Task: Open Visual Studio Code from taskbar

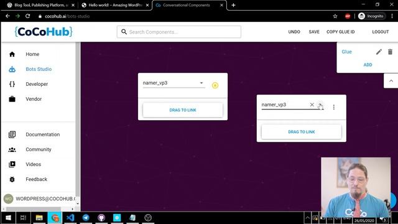Action: pyautogui.click(x=70, y=218)
